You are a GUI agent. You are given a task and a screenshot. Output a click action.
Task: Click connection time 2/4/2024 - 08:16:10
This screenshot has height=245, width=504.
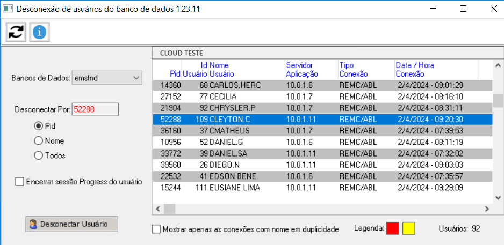430,96
